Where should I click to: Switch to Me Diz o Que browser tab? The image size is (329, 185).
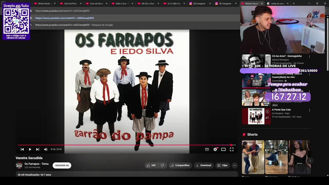148,4
